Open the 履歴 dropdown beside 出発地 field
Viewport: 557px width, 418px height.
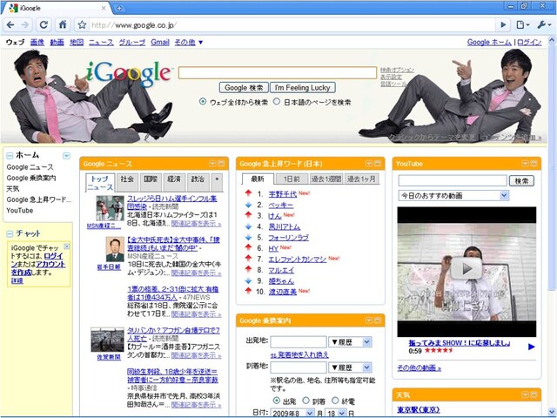pos(350,342)
